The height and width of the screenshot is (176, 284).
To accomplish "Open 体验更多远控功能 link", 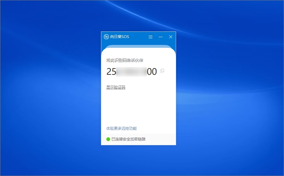I will click(x=121, y=129).
